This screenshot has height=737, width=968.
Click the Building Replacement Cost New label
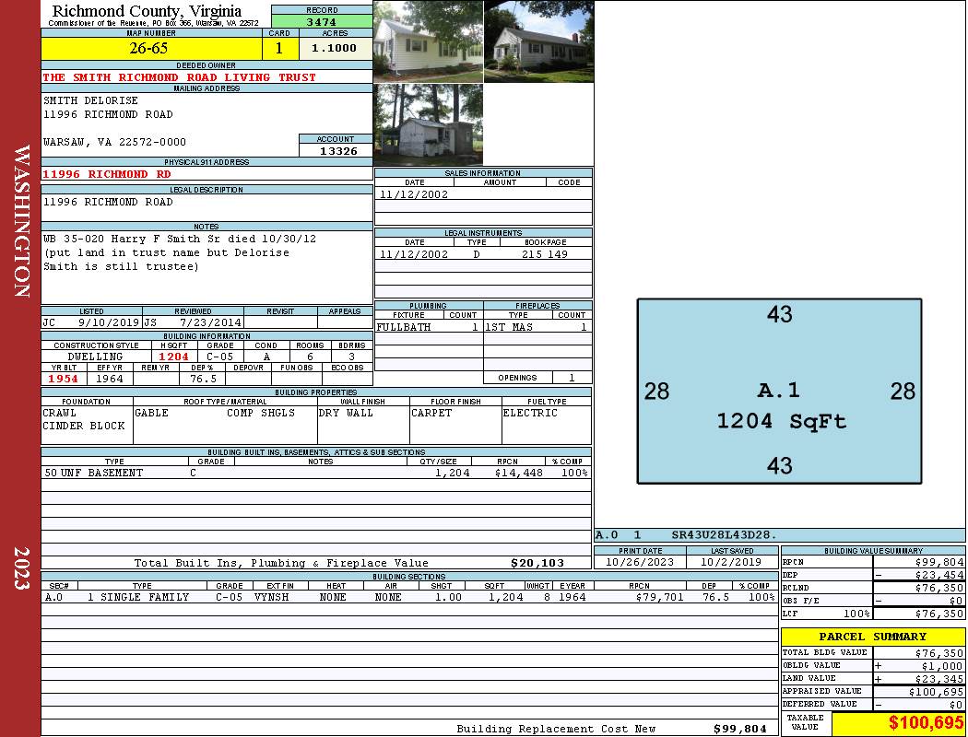(x=556, y=729)
